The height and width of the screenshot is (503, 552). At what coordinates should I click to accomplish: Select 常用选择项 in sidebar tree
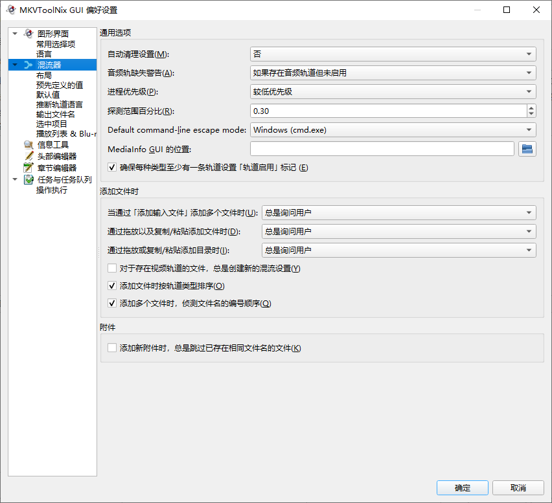pos(56,44)
